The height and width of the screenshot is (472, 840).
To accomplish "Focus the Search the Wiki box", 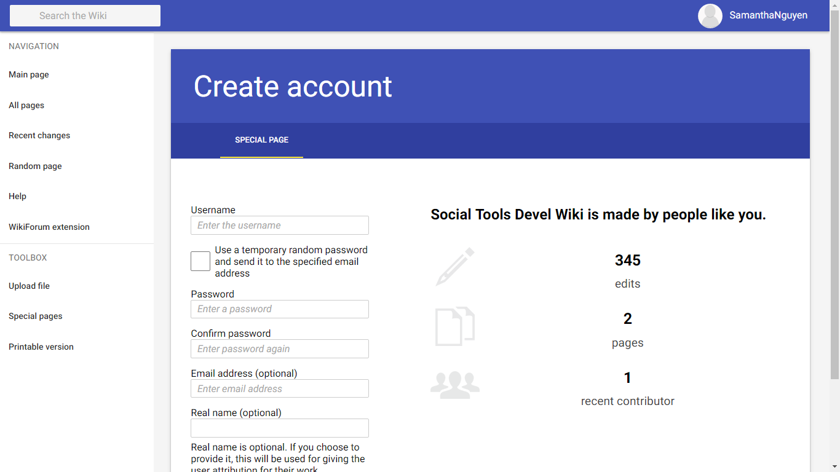I will click(85, 16).
